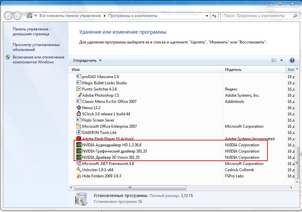Click the Nexus 12.2 diamond icon
Viewport: 302px width, 212px height.
coord(79,108)
